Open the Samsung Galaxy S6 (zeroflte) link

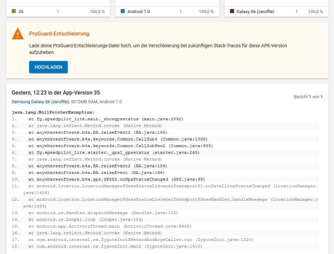[x=41, y=102]
